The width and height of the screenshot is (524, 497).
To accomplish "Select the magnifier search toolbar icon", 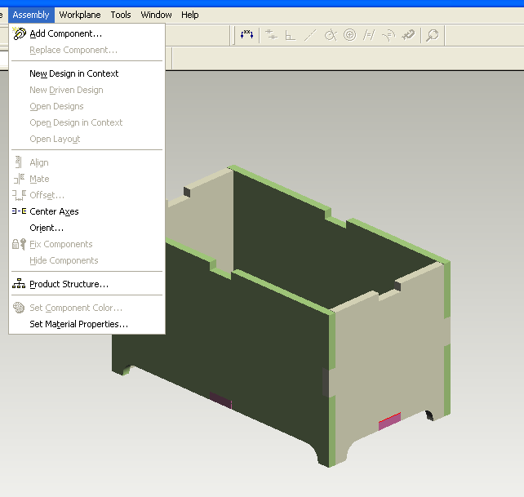I will pos(433,35).
